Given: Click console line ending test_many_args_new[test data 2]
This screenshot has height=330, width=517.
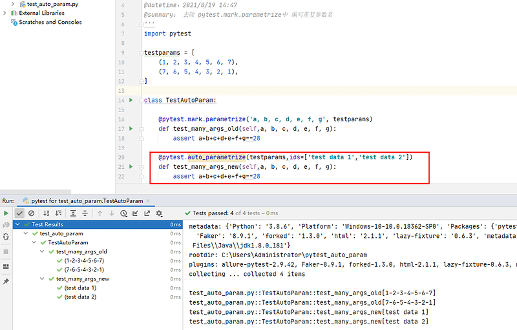Looking at the screenshot, I should tap(309, 322).
